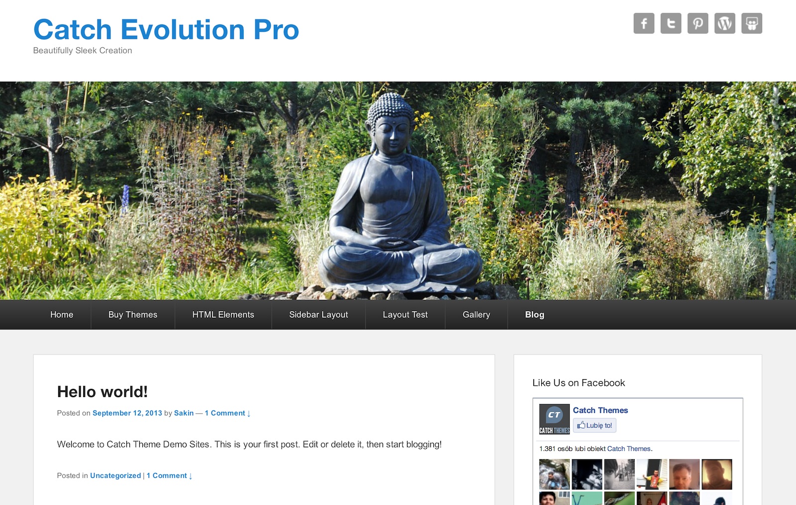Open the HTML Elements menu
796x505 pixels.
tap(223, 314)
